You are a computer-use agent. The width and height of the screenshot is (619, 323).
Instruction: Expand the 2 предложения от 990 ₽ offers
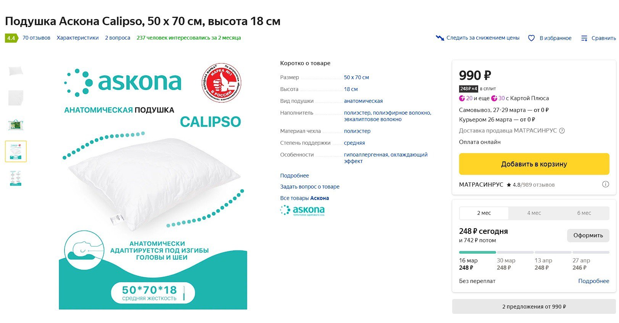tap(534, 307)
